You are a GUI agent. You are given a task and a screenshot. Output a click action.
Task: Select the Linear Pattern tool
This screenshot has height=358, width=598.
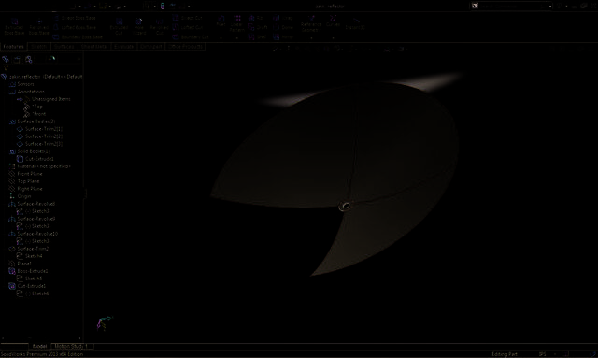click(x=236, y=23)
